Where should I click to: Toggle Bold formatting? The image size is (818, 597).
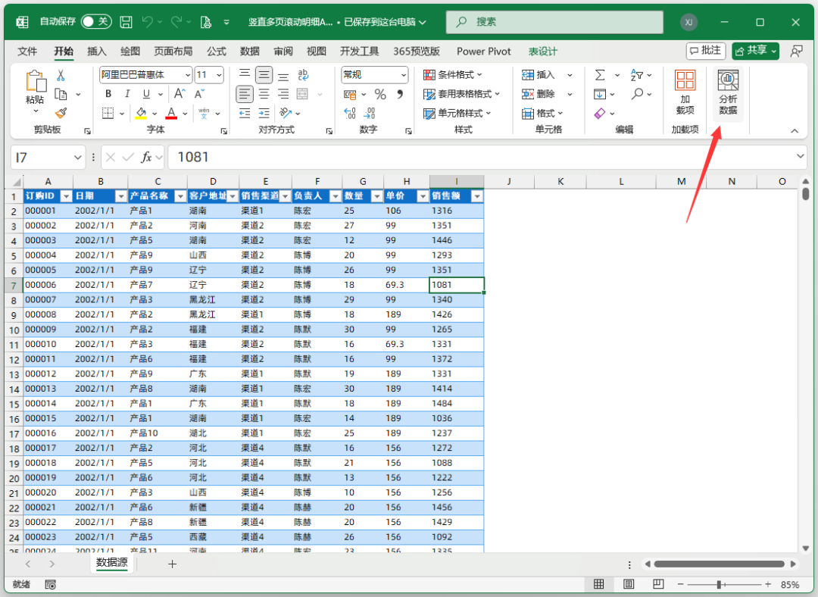click(x=108, y=94)
